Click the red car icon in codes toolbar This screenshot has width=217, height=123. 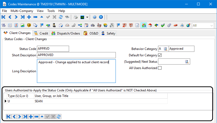[176, 26]
